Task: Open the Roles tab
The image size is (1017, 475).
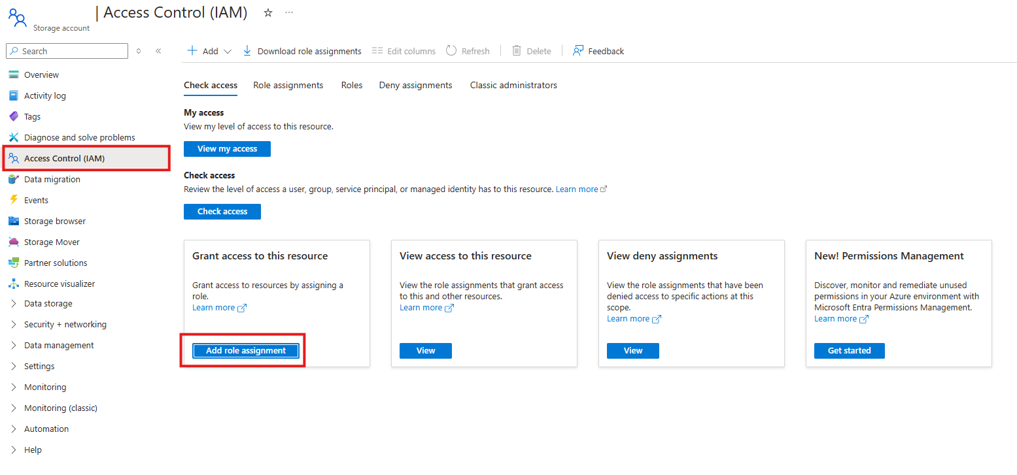Action: click(352, 85)
